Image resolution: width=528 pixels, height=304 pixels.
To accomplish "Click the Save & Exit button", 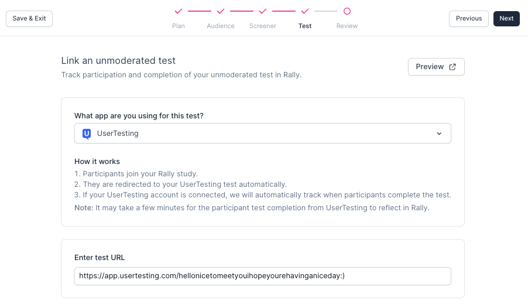I will click(x=29, y=19).
